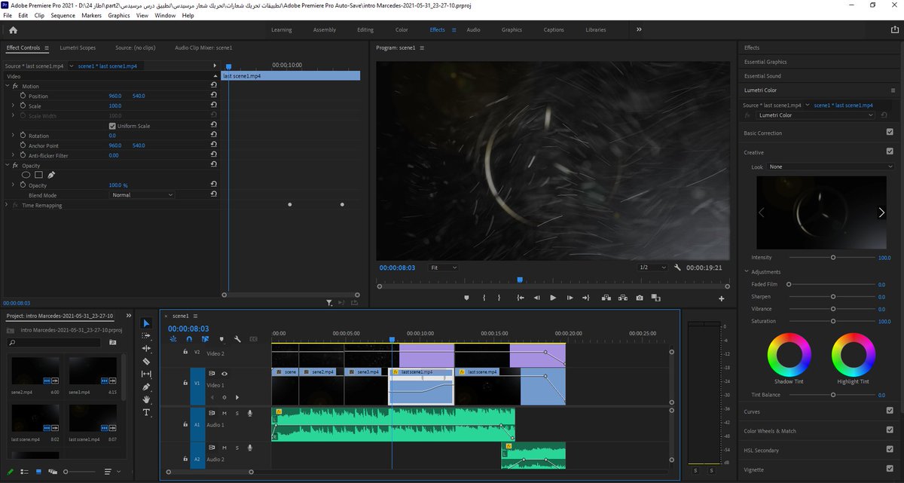904x483 pixels.
Task: Reset Position parameter
Action: (x=214, y=96)
